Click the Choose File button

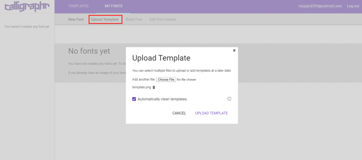[166, 79]
